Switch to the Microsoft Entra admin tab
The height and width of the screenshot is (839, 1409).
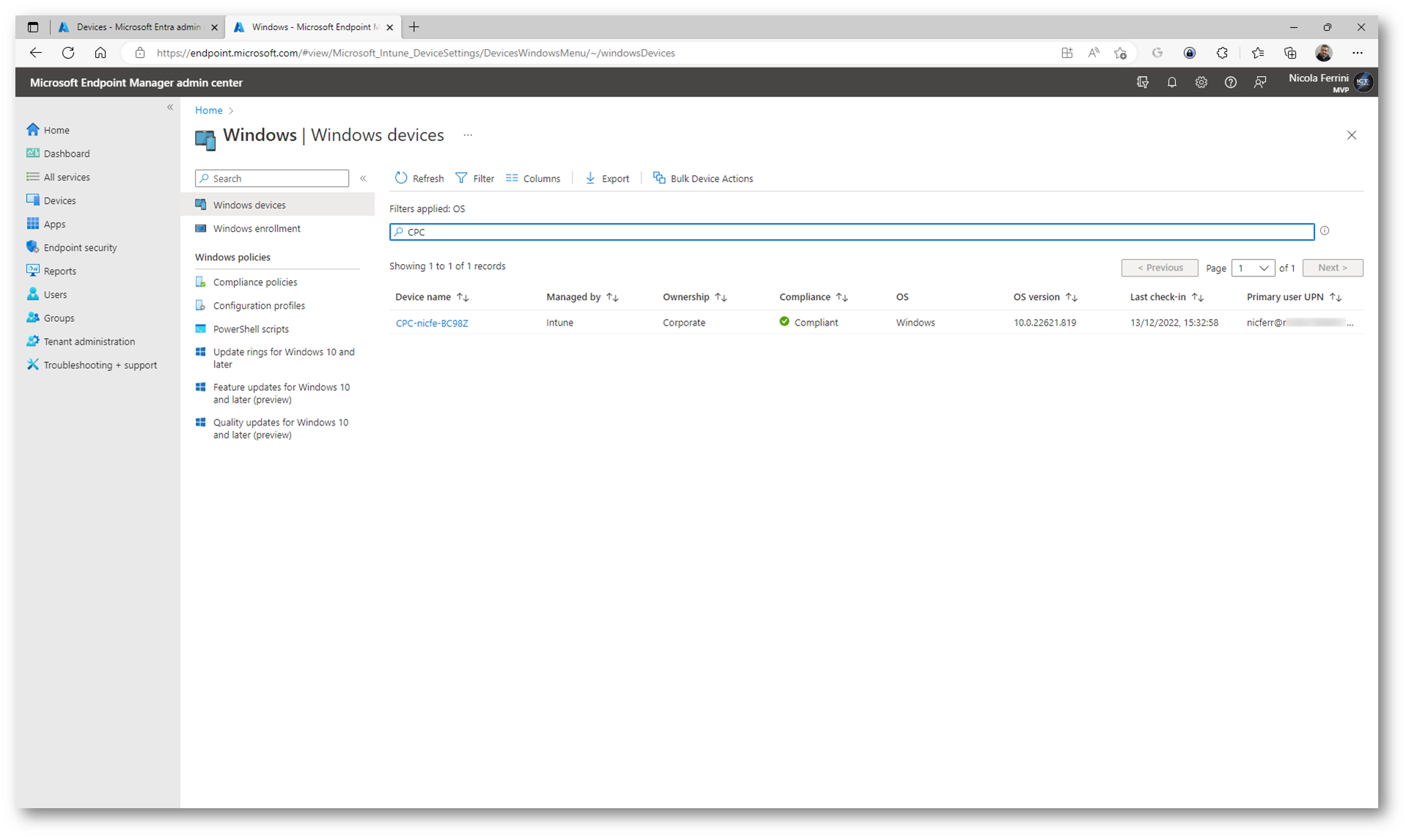(137, 27)
